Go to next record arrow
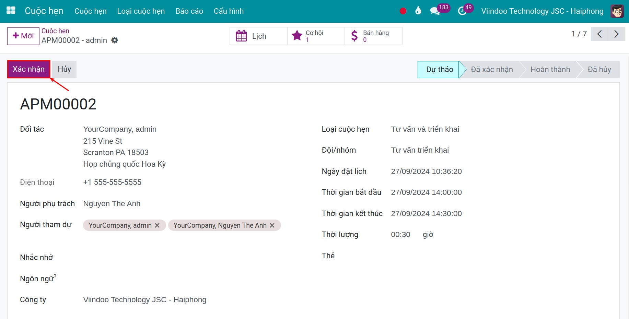The width and height of the screenshot is (629, 319). (616, 34)
